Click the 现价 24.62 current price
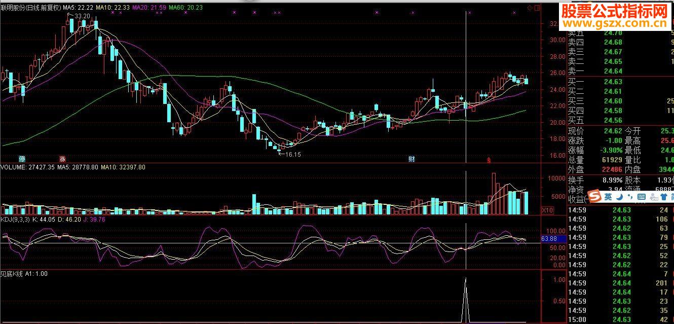The height and width of the screenshot is (324, 674). pos(613,131)
